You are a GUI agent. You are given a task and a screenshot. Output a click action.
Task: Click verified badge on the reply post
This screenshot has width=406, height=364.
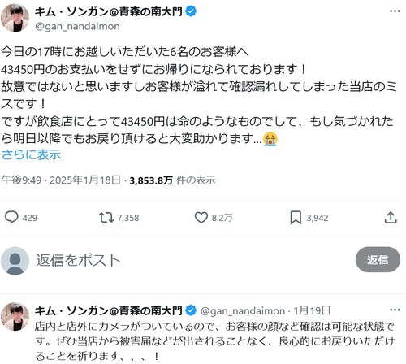(191, 310)
